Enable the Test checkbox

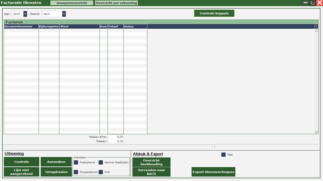tap(223, 155)
